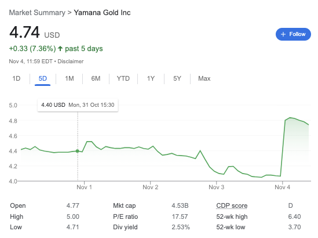
Task: View the 5Y chart range
Action: click(x=177, y=78)
